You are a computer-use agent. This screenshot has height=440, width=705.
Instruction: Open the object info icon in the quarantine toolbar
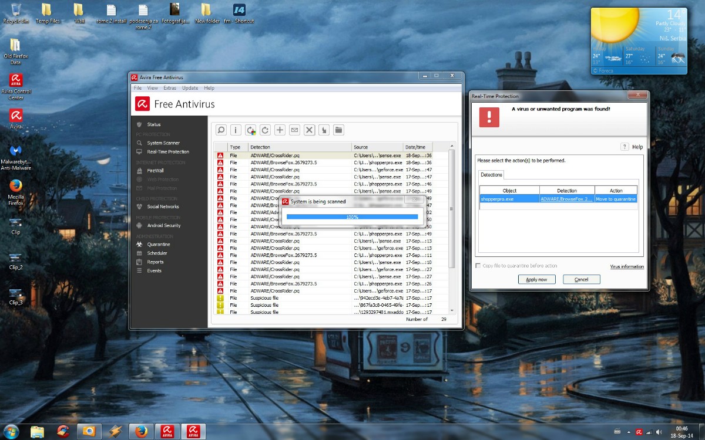(236, 130)
